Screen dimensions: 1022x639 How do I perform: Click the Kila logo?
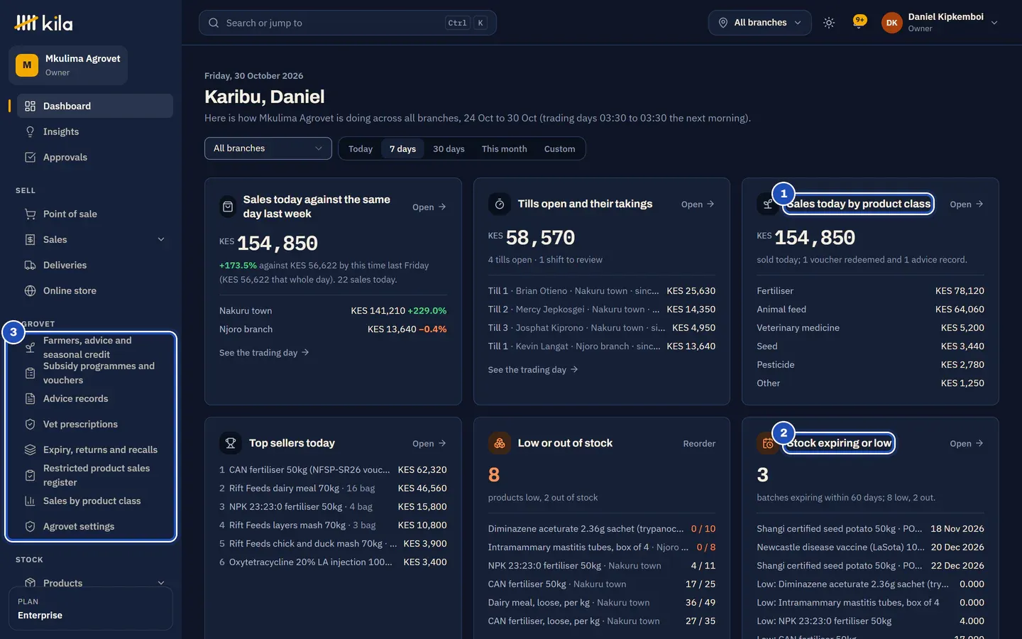(44, 23)
